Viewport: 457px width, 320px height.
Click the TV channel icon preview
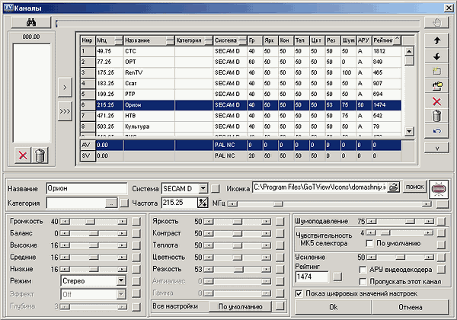point(439,188)
